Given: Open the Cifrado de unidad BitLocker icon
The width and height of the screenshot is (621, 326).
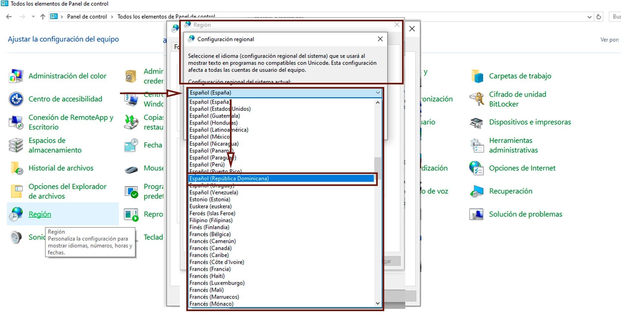Looking at the screenshot, I should click(477, 99).
